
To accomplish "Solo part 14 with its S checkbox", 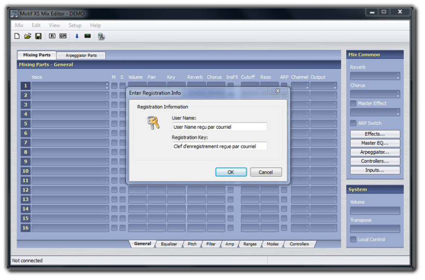I will [122, 209].
